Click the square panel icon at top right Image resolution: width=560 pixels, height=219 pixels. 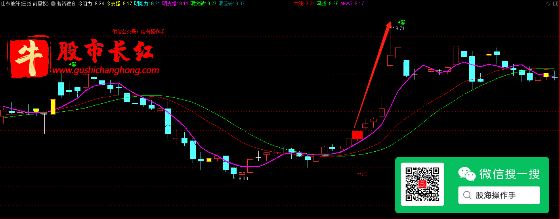point(555,4)
